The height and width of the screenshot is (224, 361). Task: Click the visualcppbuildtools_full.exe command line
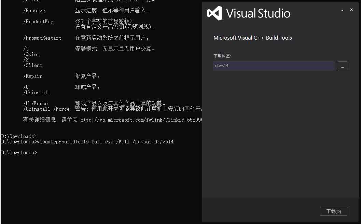coord(87,142)
